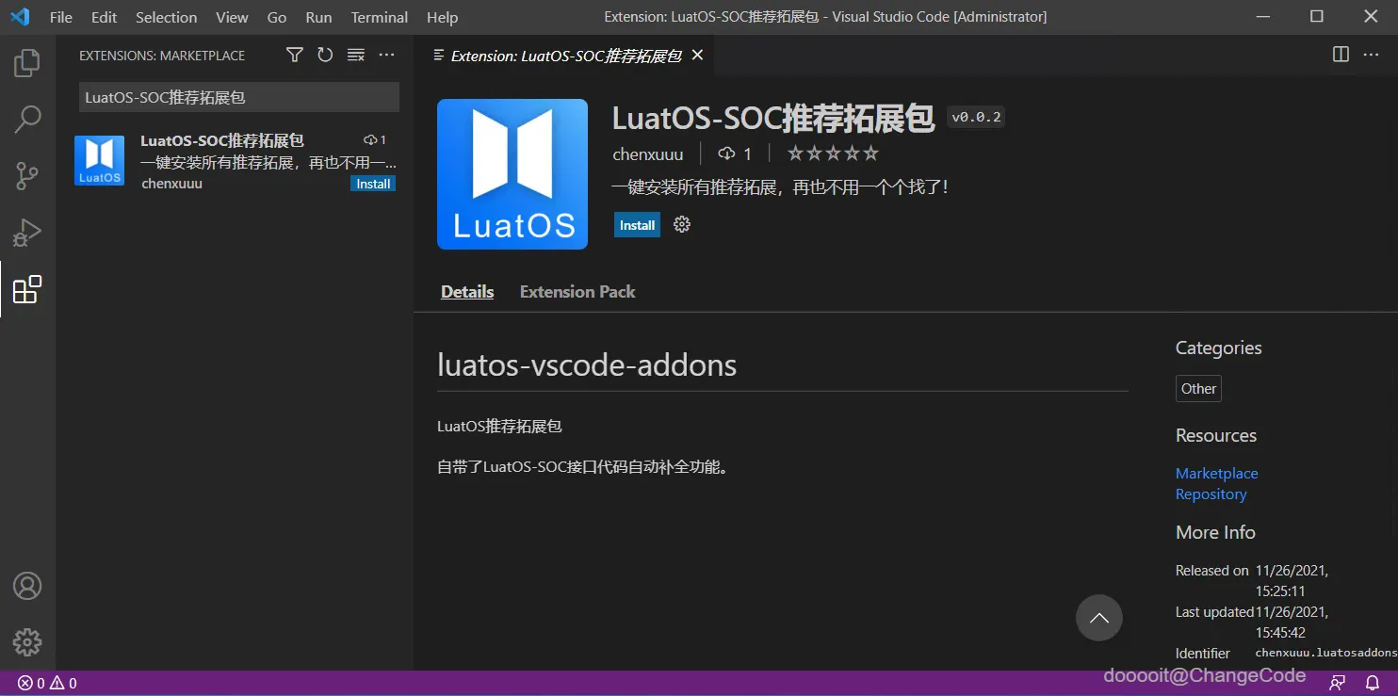Select the Extensions view icon
Viewport: 1398px width, 696px height.
tap(27, 289)
